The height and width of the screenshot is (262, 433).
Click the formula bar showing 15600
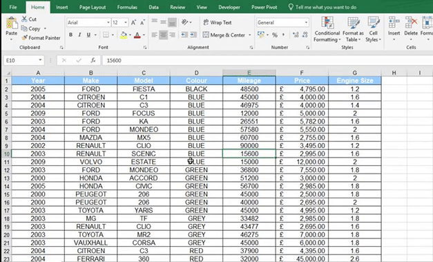point(267,60)
